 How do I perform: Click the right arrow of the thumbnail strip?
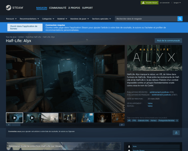(122, 125)
